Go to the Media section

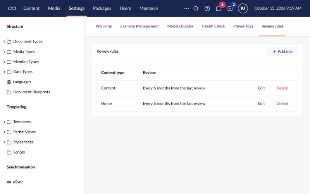click(x=54, y=8)
